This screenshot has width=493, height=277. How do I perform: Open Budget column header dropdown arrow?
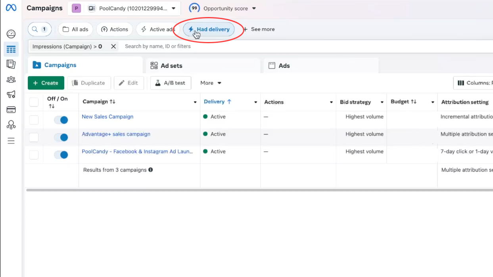(433, 102)
